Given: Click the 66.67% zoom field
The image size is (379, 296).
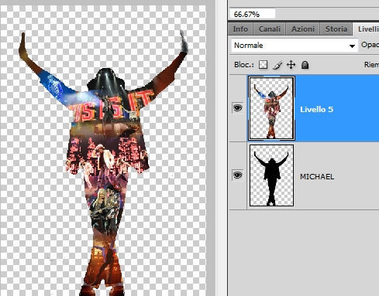Looking at the screenshot, I should click(252, 14).
